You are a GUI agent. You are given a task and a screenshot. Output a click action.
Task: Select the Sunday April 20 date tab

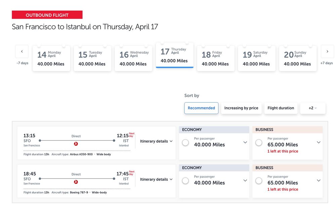pyautogui.click(x=298, y=58)
